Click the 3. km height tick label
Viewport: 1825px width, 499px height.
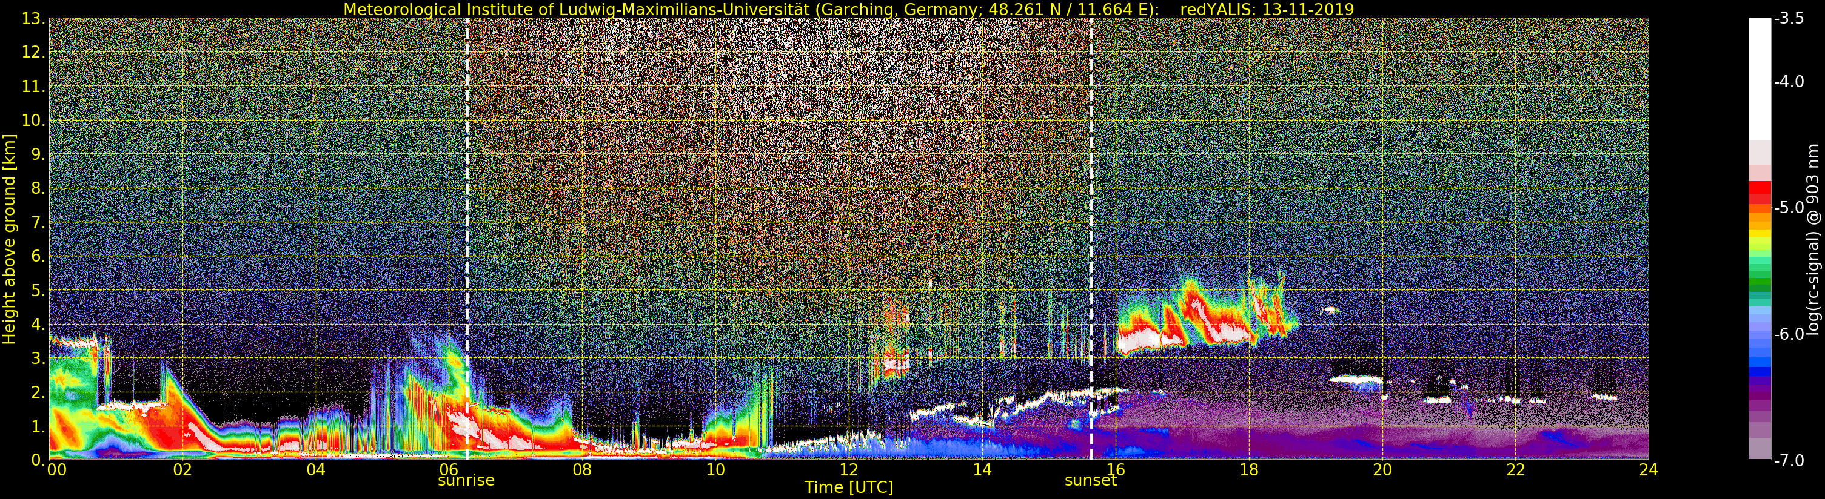pyautogui.click(x=38, y=358)
